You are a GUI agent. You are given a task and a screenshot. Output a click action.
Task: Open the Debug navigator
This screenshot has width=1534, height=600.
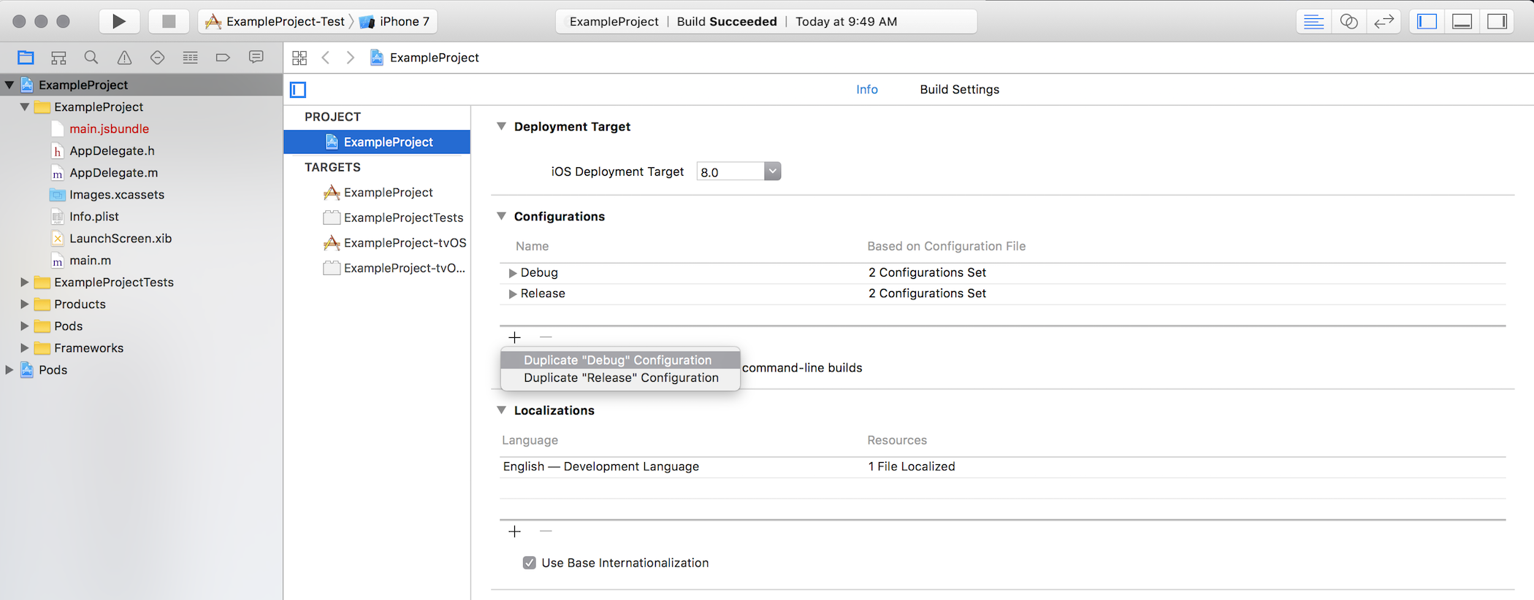coord(190,57)
